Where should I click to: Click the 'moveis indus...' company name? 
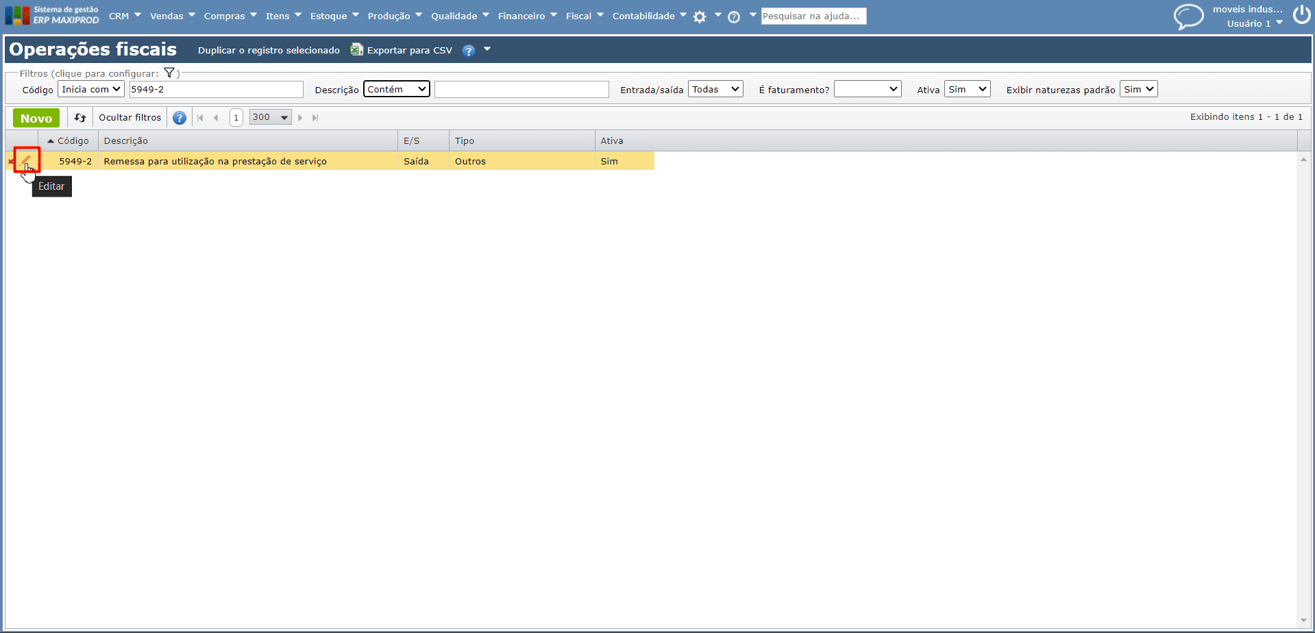pyautogui.click(x=1247, y=9)
